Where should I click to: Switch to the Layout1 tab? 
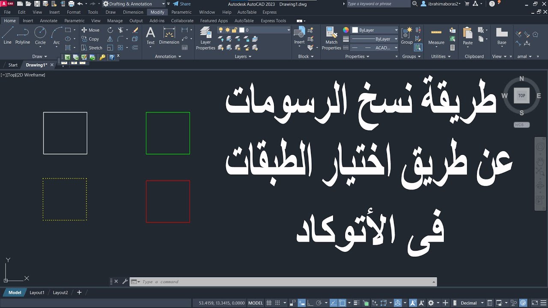pos(37,293)
